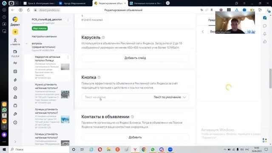Open the account profile icon in Direct sidebar
Viewport: 272px width, 153px height.
(15, 40)
